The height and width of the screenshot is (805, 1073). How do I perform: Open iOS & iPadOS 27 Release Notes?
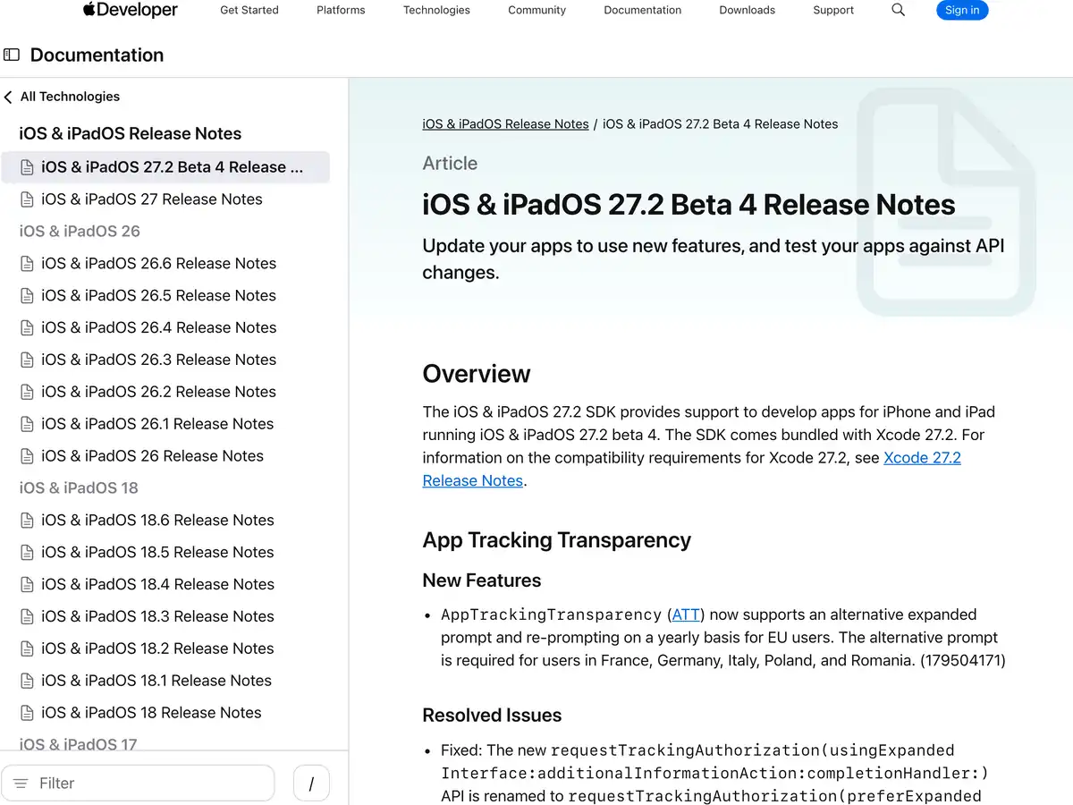(x=152, y=199)
